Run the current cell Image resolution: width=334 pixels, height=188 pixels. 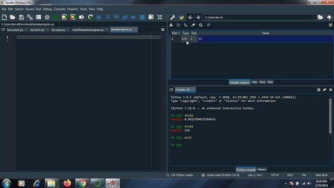(x=64, y=17)
